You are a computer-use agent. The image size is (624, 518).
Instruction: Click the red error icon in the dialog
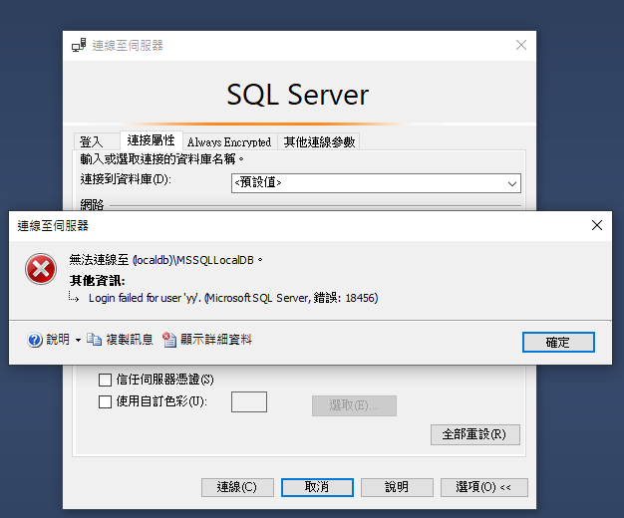coord(41,269)
